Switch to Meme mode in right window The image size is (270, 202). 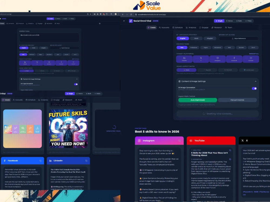tap(229, 21)
